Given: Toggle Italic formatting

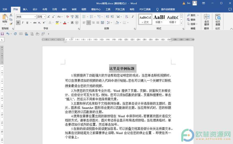Looking at the screenshot, I should point(23,23).
